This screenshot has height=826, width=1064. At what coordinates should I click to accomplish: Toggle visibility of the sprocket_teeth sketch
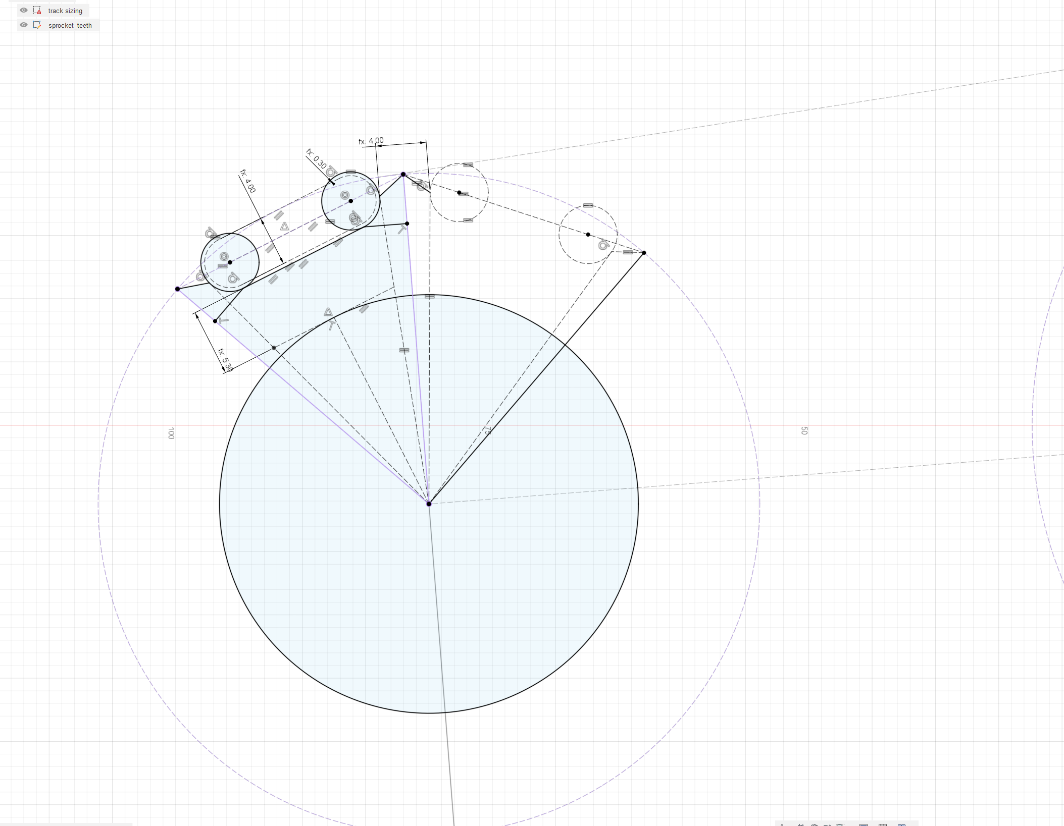coord(23,25)
